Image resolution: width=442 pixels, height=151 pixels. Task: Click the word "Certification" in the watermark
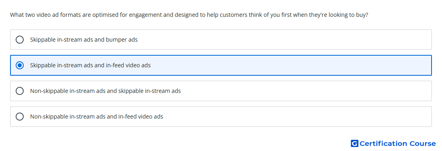click(x=383, y=143)
